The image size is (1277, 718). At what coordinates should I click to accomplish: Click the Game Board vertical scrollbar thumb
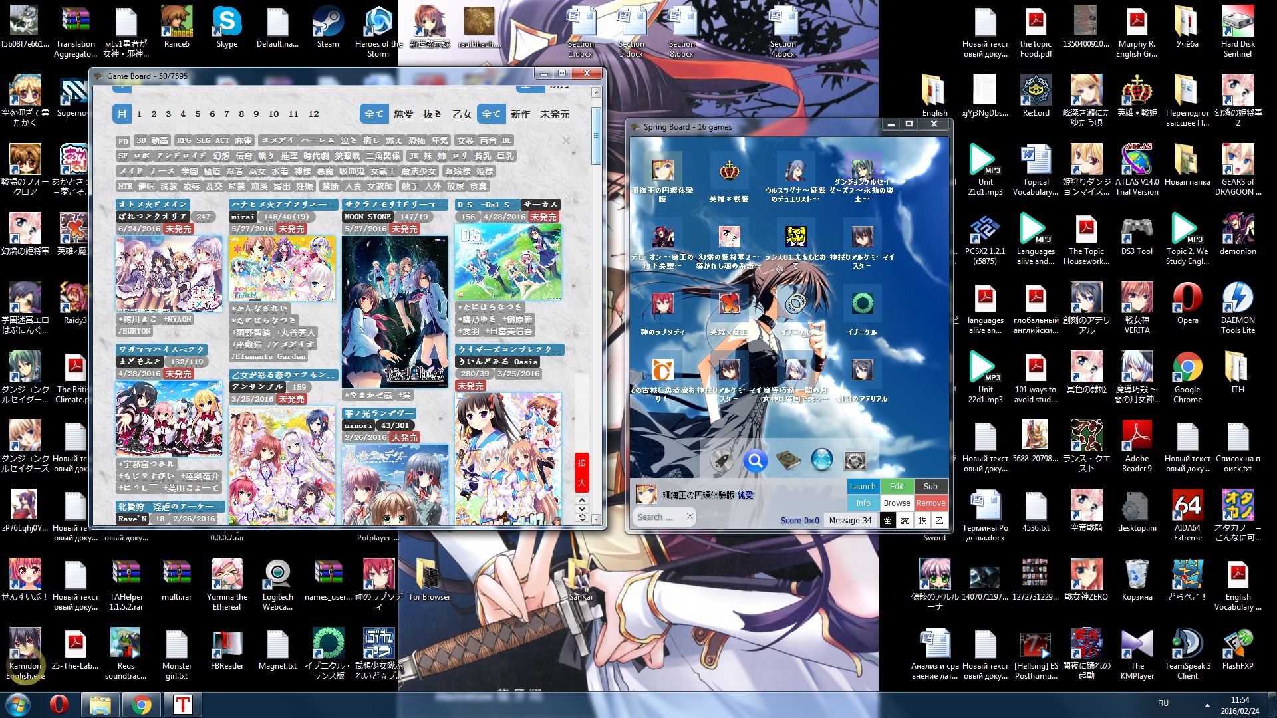point(597,136)
